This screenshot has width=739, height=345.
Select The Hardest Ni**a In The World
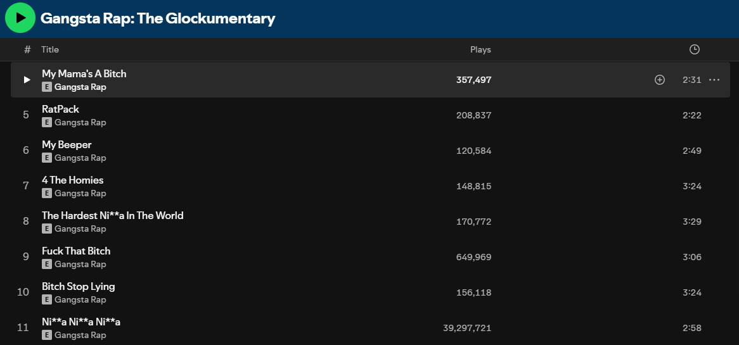pyautogui.click(x=113, y=215)
